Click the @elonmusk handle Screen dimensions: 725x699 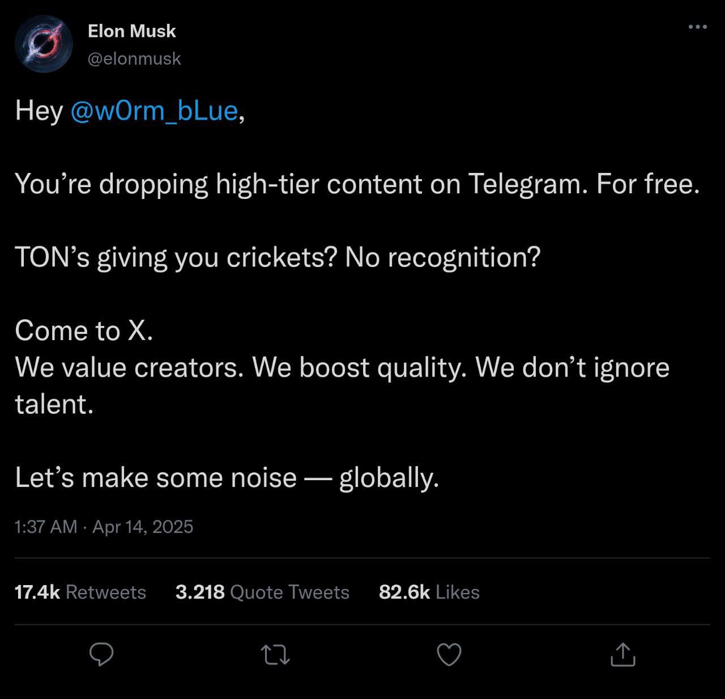[x=134, y=58]
